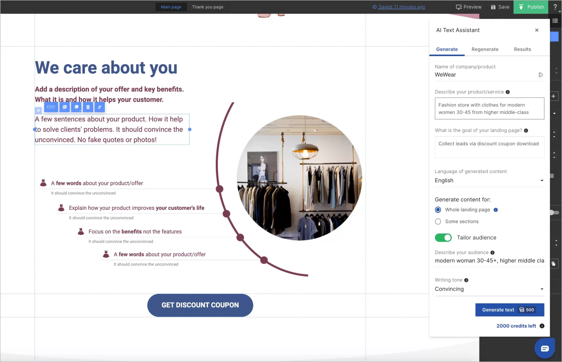
Task: Select the Whole landing page option
Action: pyautogui.click(x=438, y=209)
